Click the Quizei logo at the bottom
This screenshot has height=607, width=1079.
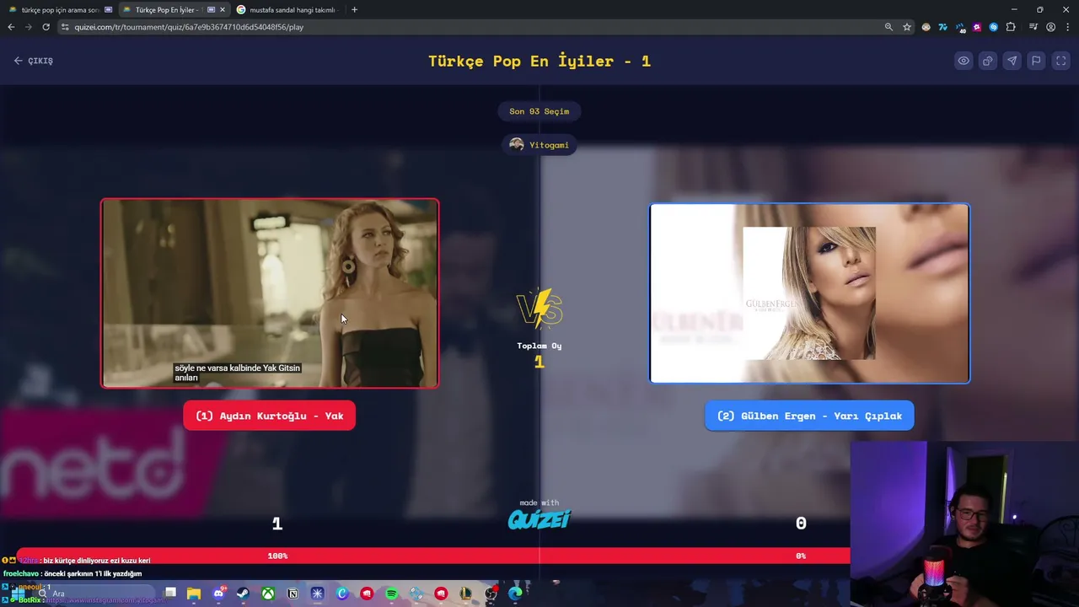point(539,518)
